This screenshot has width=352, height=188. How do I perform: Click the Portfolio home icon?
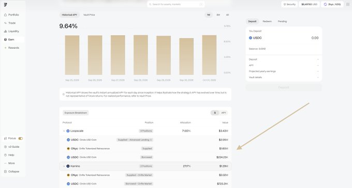[5, 15]
